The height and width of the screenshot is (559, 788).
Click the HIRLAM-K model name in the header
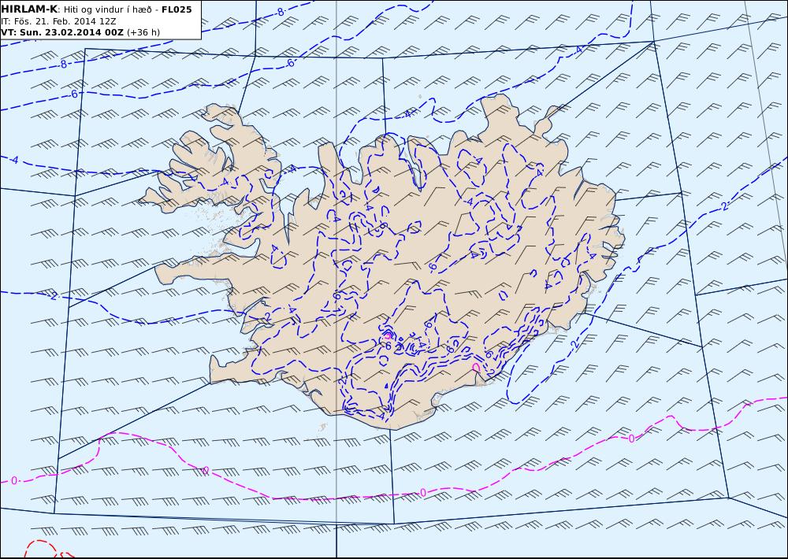pos(29,9)
